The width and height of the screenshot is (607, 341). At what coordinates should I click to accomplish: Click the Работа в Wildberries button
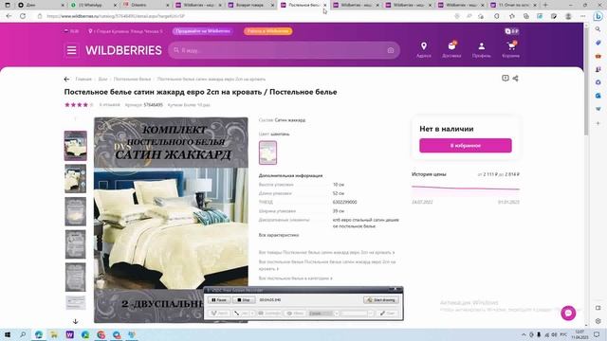tap(267, 31)
